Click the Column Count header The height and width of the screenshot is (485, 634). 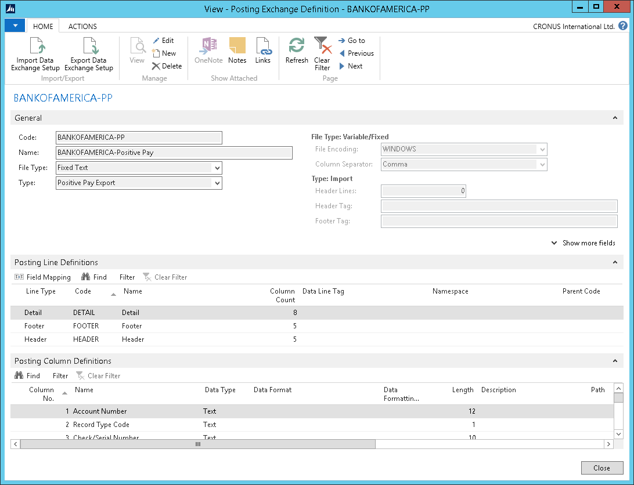coord(282,295)
